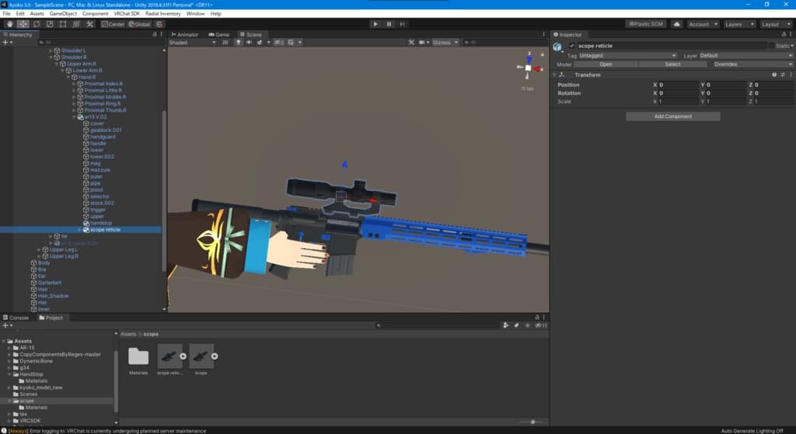
Task: Select the Hand tool in toolbar
Action: pos(9,24)
